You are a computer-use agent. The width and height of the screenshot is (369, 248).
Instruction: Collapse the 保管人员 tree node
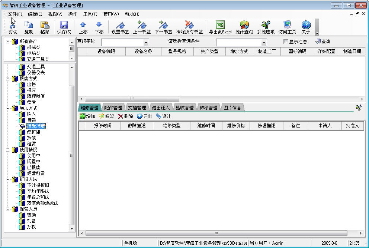click(x=7, y=209)
